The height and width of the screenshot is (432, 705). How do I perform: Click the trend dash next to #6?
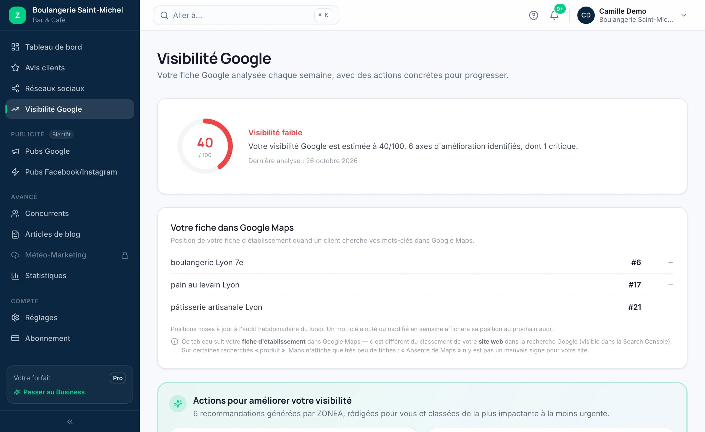click(x=670, y=263)
